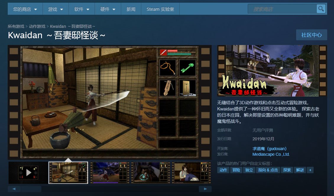Play the trailer video thumbnail
Screen dimensions: 334x196
point(28,173)
